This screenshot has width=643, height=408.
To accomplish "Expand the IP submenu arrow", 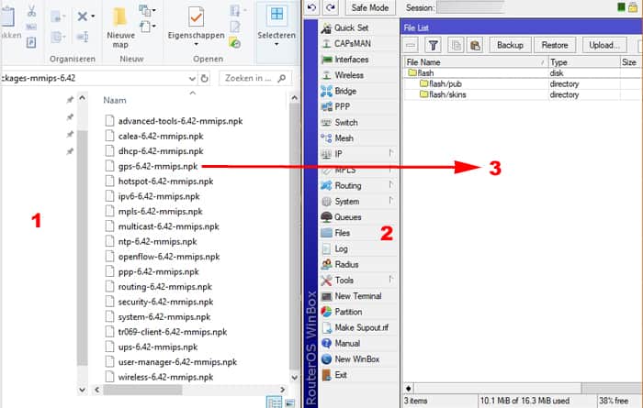I will click(x=390, y=153).
